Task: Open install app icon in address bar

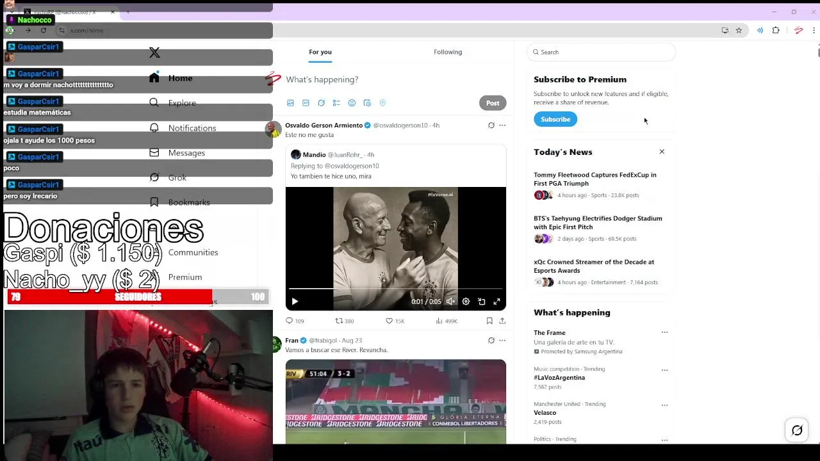Action: pos(725,30)
